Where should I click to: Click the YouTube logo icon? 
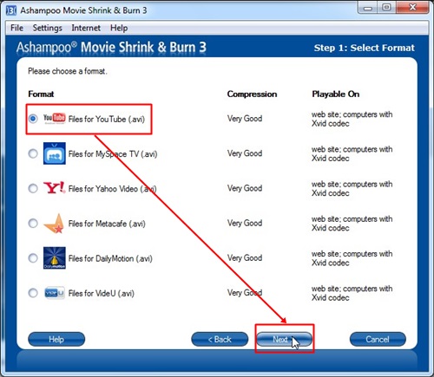coord(55,119)
